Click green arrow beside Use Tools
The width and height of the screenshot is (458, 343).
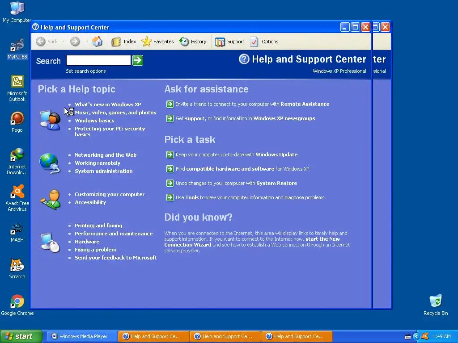click(170, 197)
